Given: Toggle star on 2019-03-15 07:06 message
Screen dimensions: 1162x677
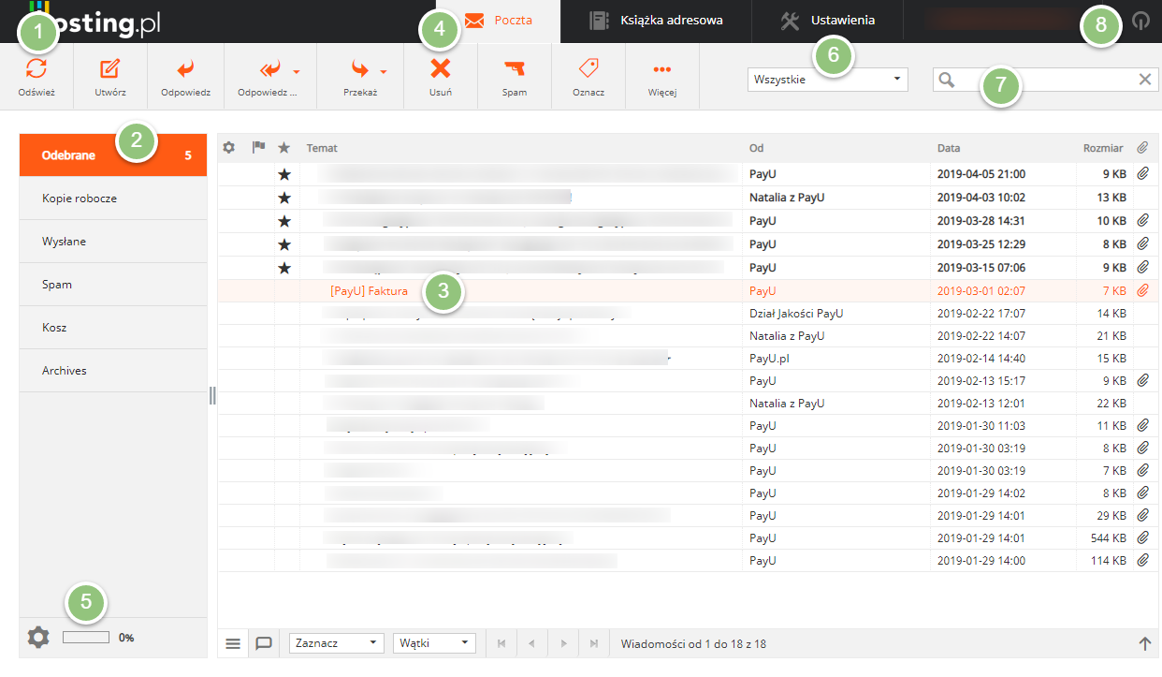Looking at the screenshot, I should click(284, 268).
